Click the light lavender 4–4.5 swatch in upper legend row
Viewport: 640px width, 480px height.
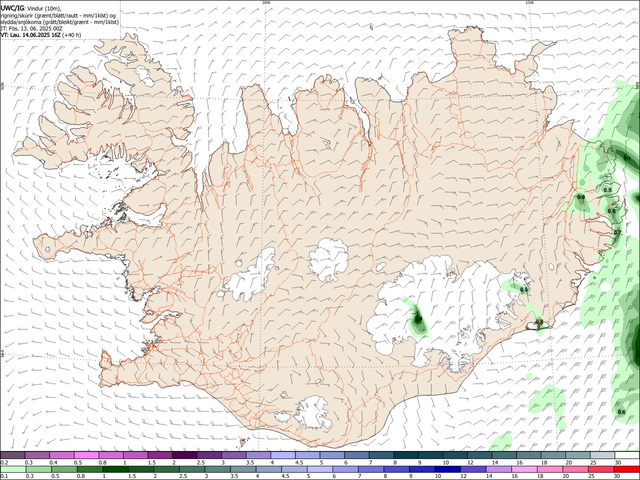282,455
